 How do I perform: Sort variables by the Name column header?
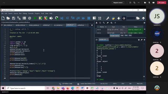[102, 27]
